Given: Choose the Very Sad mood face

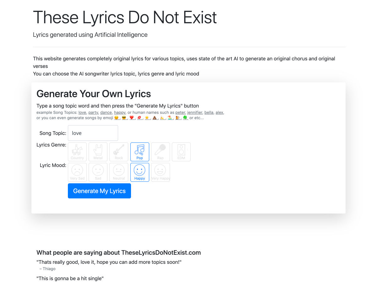Looking at the screenshot, I should tap(77, 172).
